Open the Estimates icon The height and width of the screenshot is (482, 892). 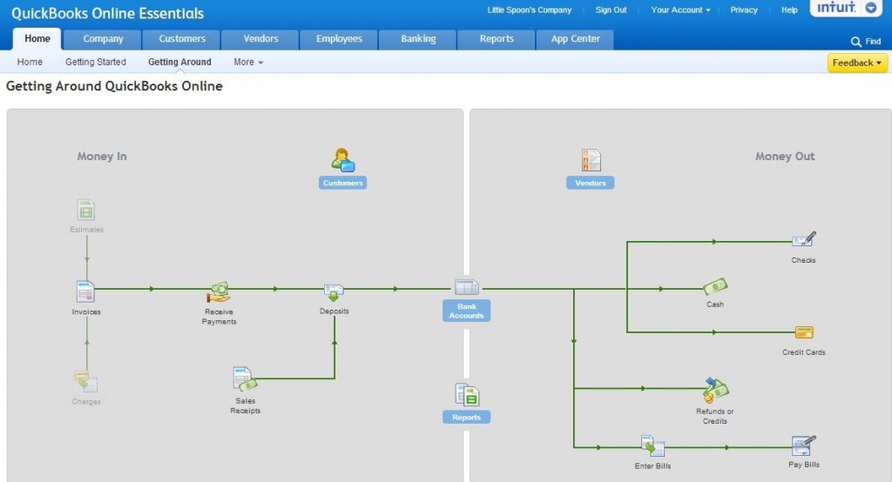point(86,211)
